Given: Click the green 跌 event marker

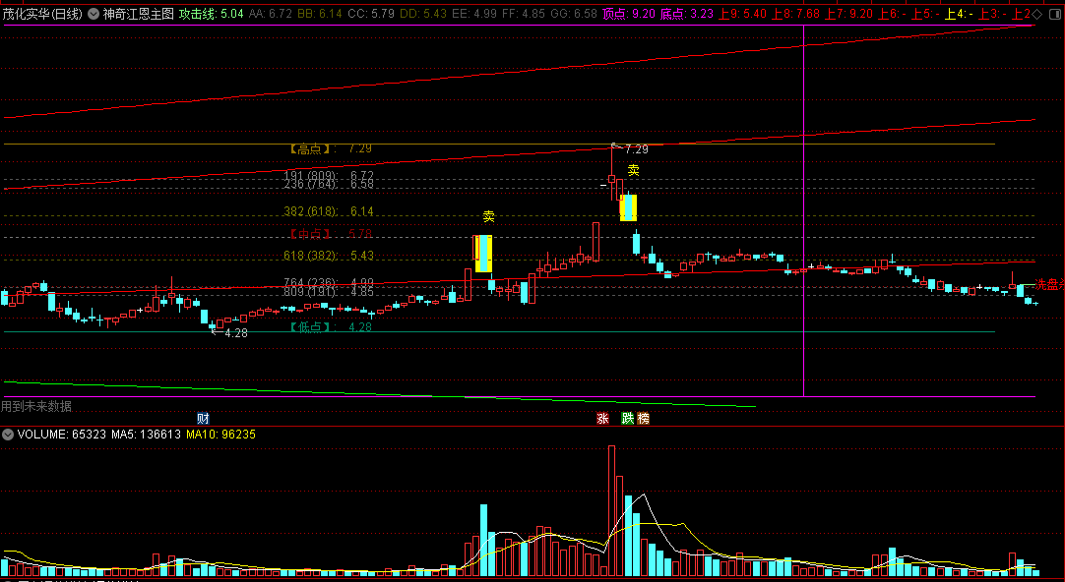Looking at the screenshot, I should pyautogui.click(x=628, y=418).
